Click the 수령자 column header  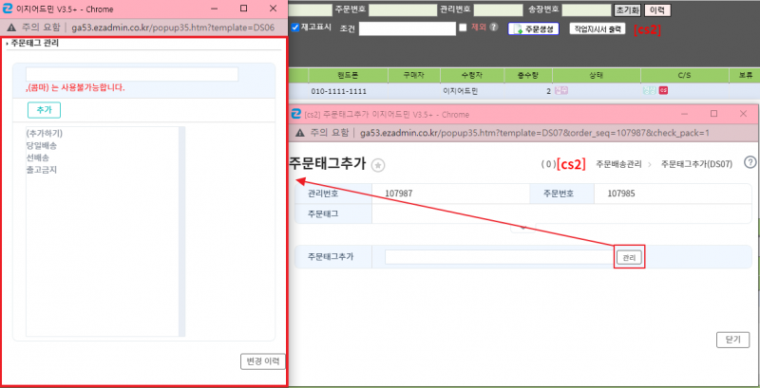pos(472,76)
